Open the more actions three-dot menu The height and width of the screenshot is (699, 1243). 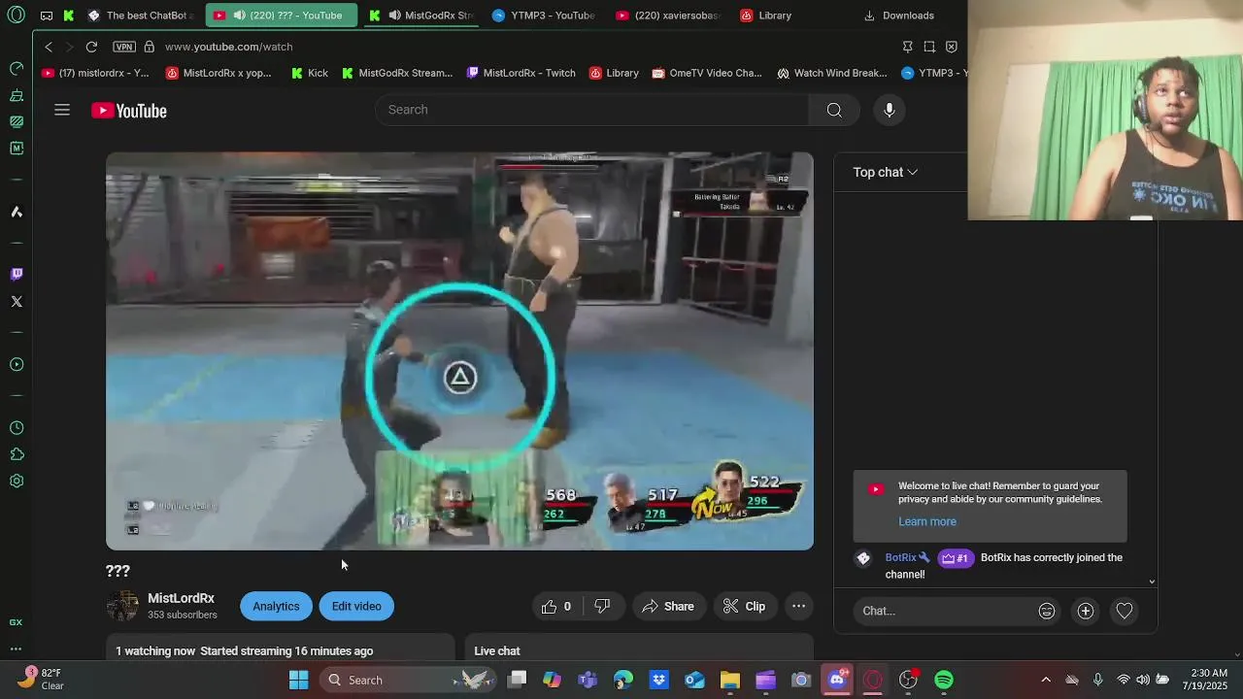point(798,606)
